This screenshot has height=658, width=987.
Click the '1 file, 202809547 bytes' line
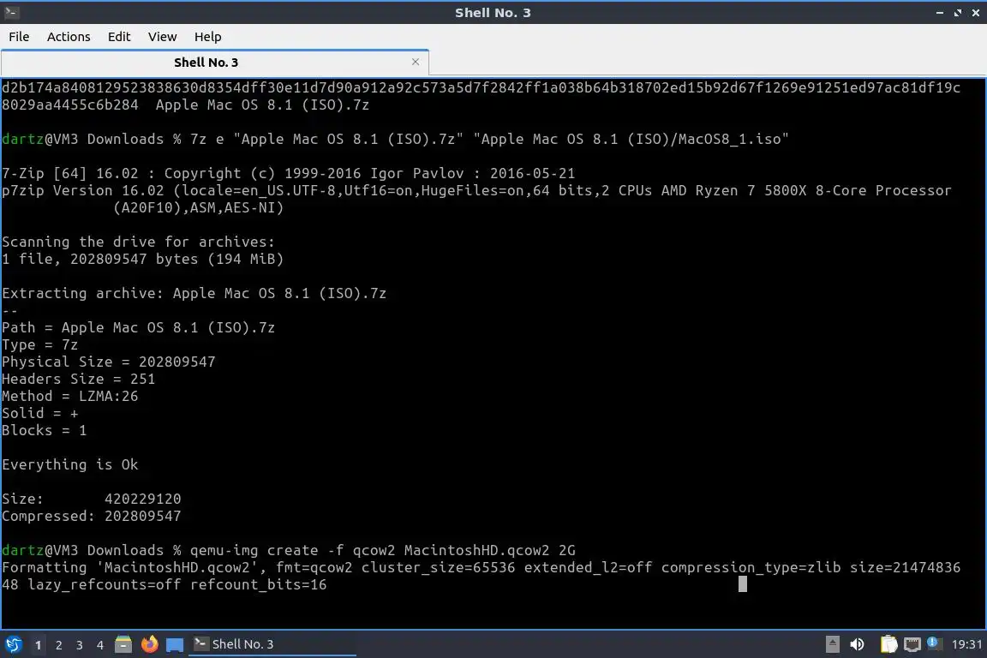pyautogui.click(x=143, y=260)
